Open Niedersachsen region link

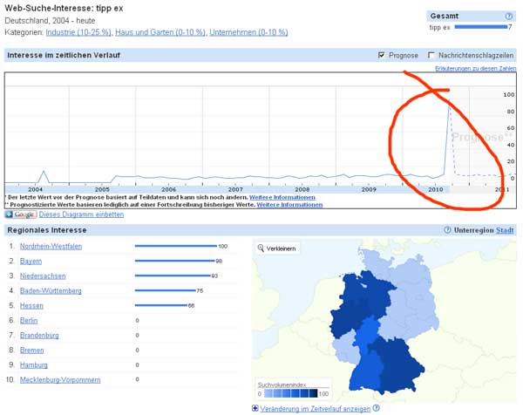(43, 276)
